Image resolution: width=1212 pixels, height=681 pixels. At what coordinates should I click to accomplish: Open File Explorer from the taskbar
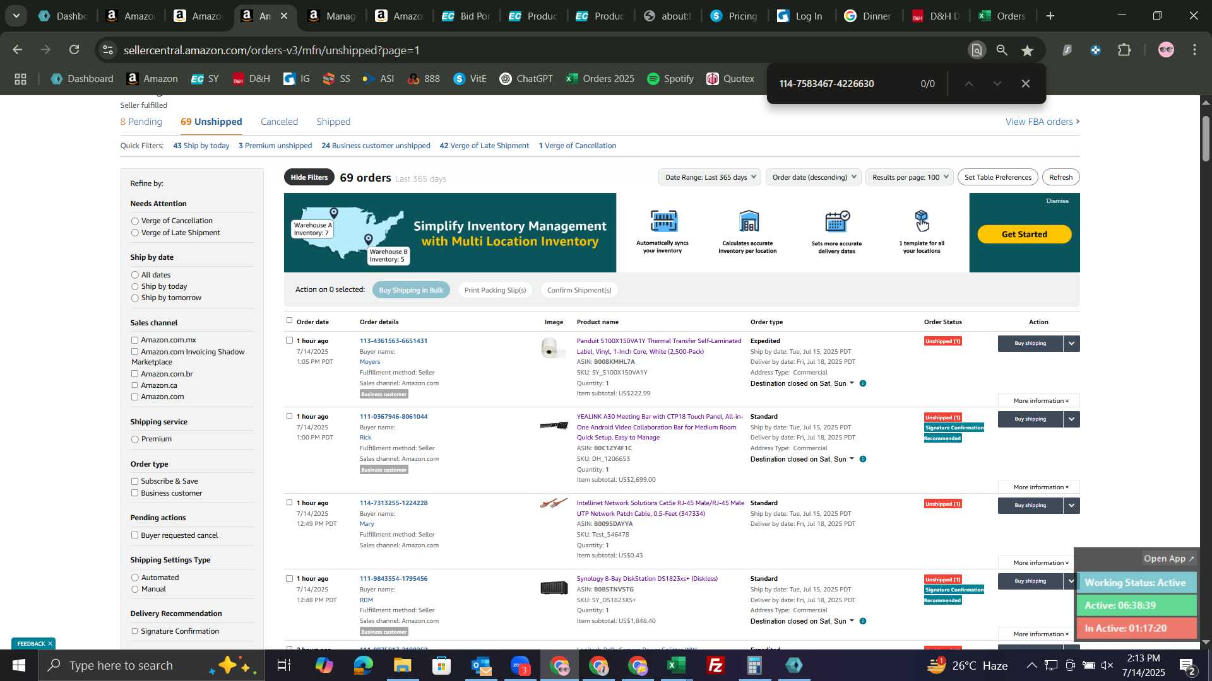pyautogui.click(x=402, y=665)
